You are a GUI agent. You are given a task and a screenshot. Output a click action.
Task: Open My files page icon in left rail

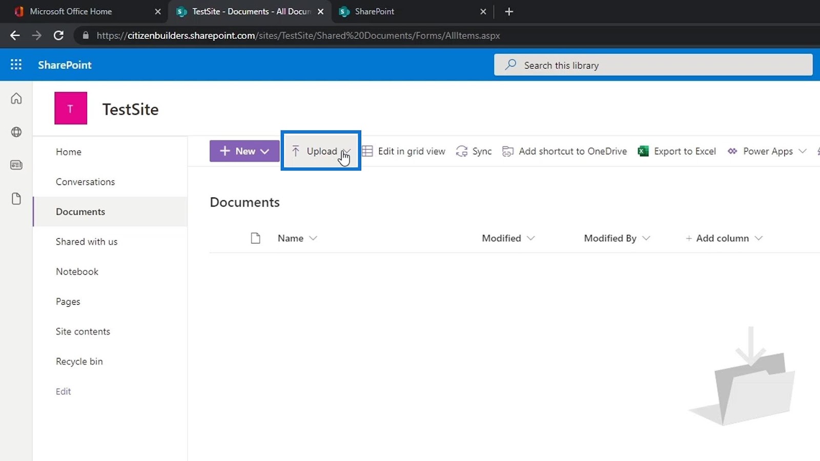(x=16, y=199)
